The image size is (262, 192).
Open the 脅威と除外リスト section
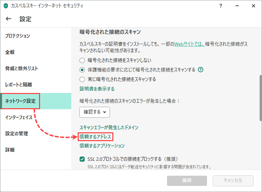[x=36, y=69]
